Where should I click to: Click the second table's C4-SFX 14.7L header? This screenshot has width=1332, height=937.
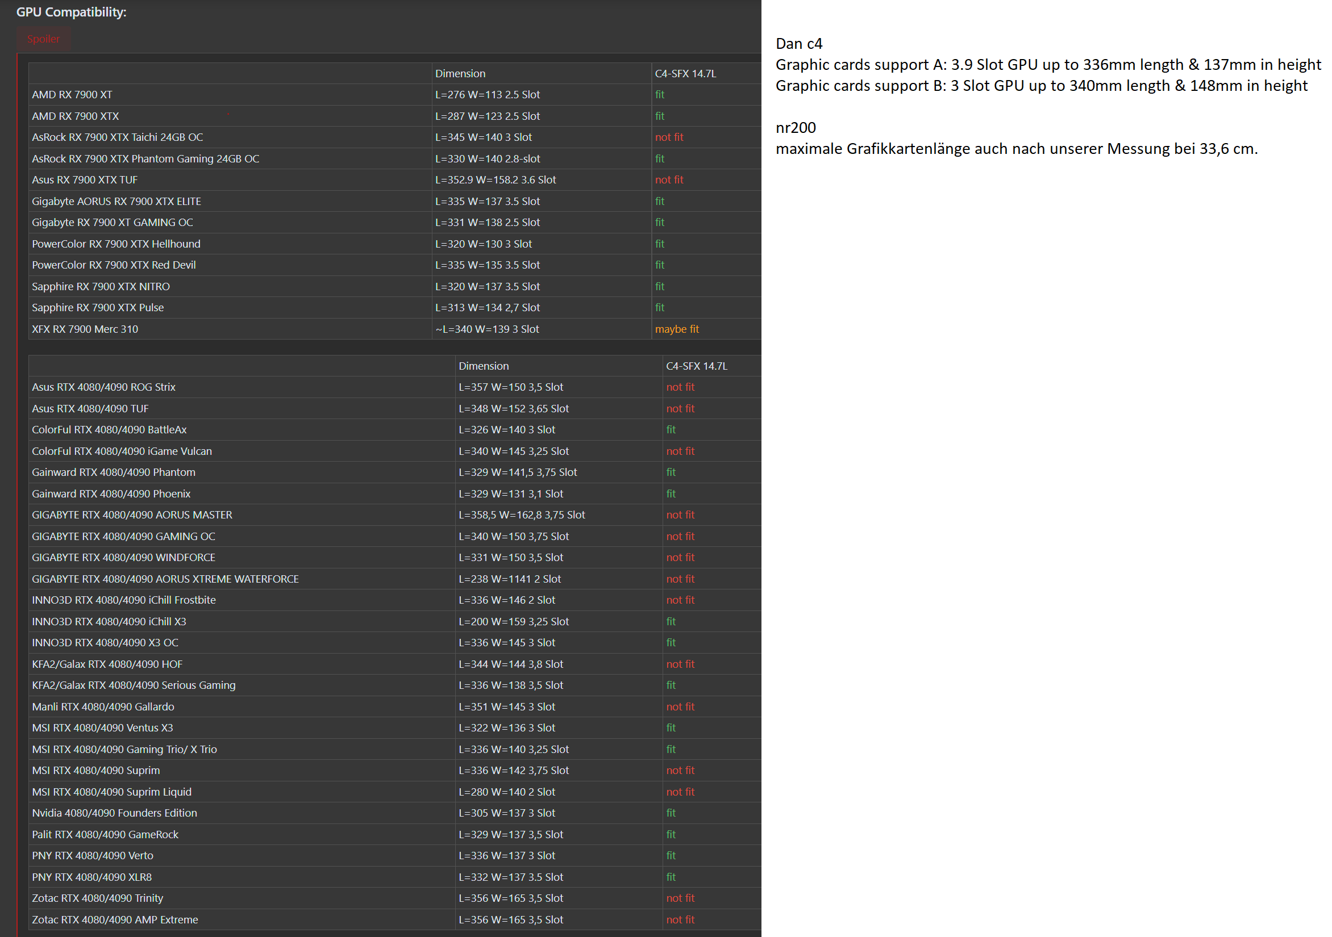click(696, 366)
